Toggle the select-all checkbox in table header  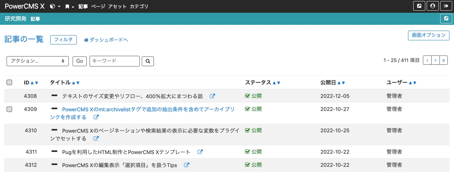[x=9, y=82]
